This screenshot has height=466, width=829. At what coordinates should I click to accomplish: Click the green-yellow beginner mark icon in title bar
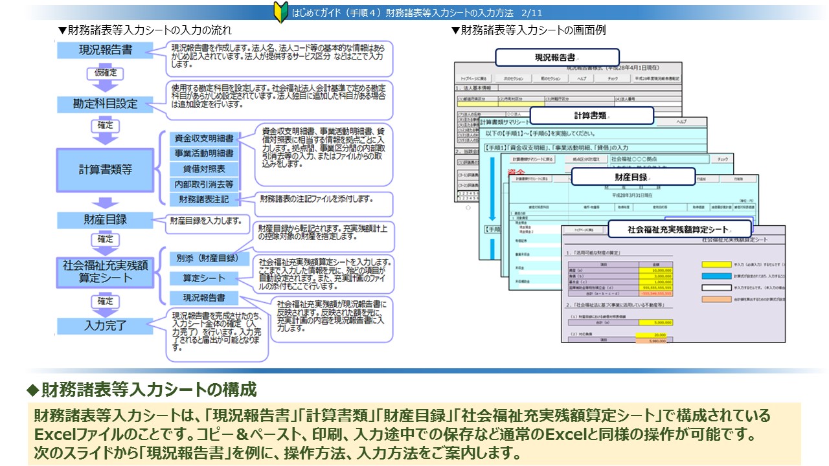pos(281,13)
